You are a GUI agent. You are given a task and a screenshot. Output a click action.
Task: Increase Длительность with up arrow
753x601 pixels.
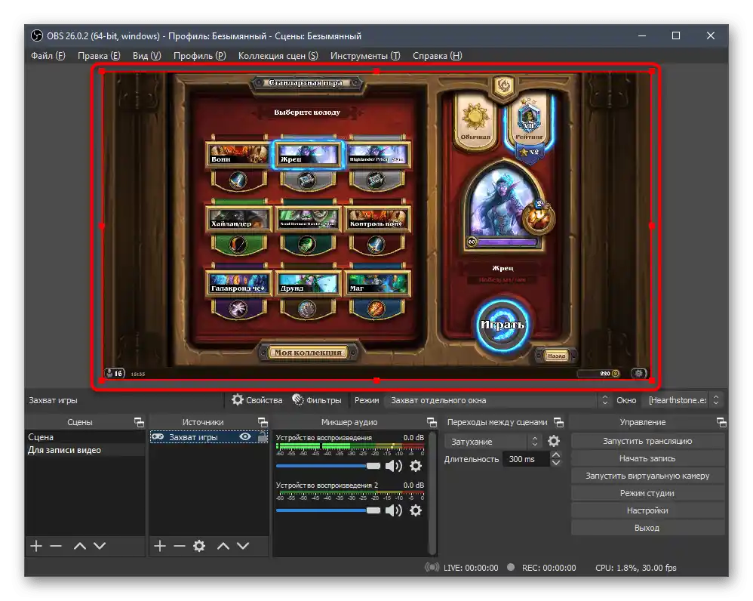pos(556,455)
